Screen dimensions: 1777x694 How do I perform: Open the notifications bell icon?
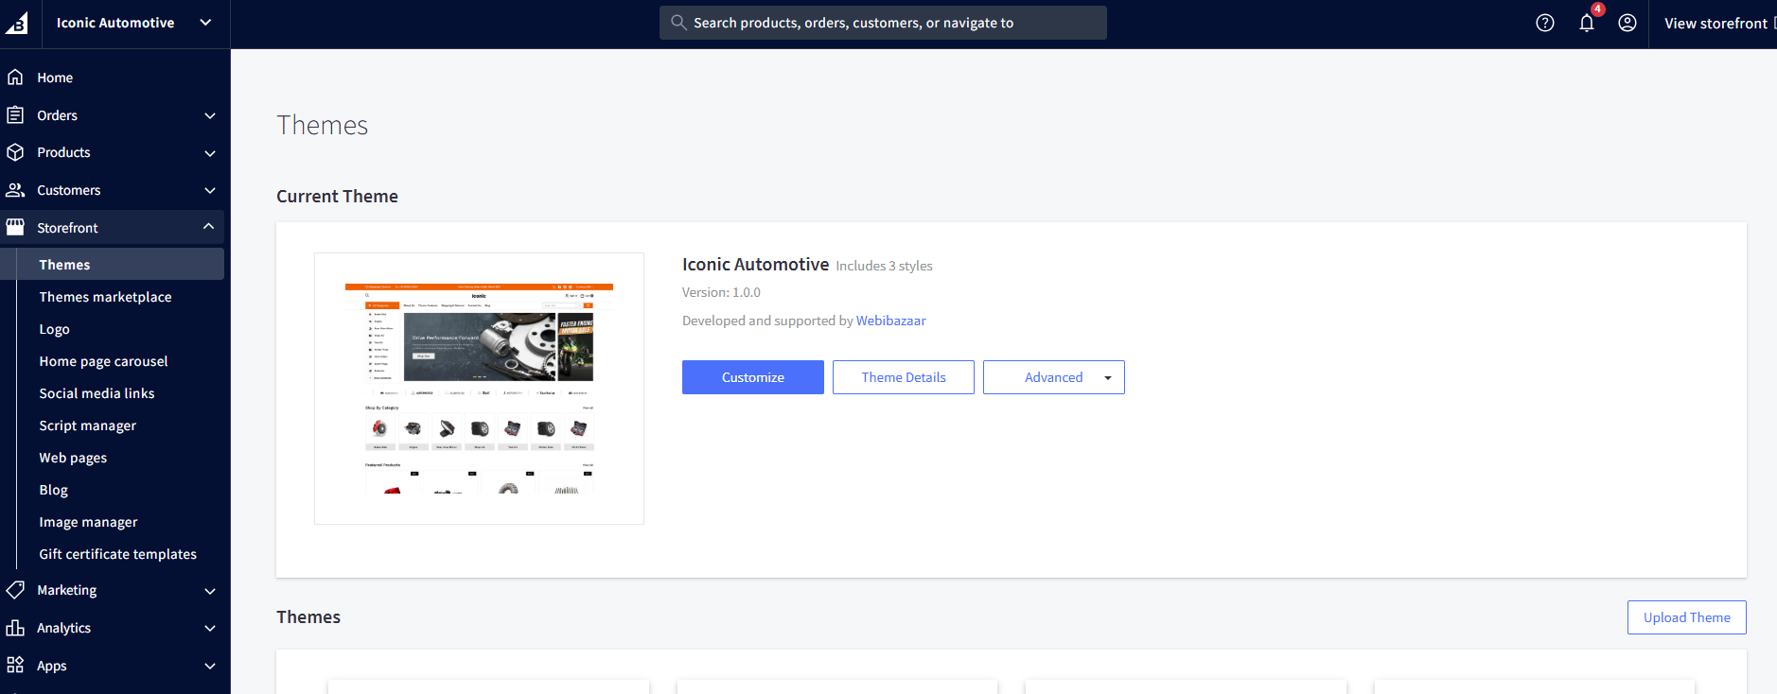pyautogui.click(x=1586, y=23)
